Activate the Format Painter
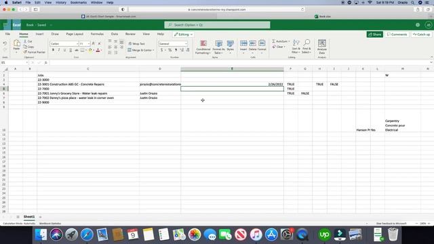Viewport: 434px width, 244px height. 35,52
